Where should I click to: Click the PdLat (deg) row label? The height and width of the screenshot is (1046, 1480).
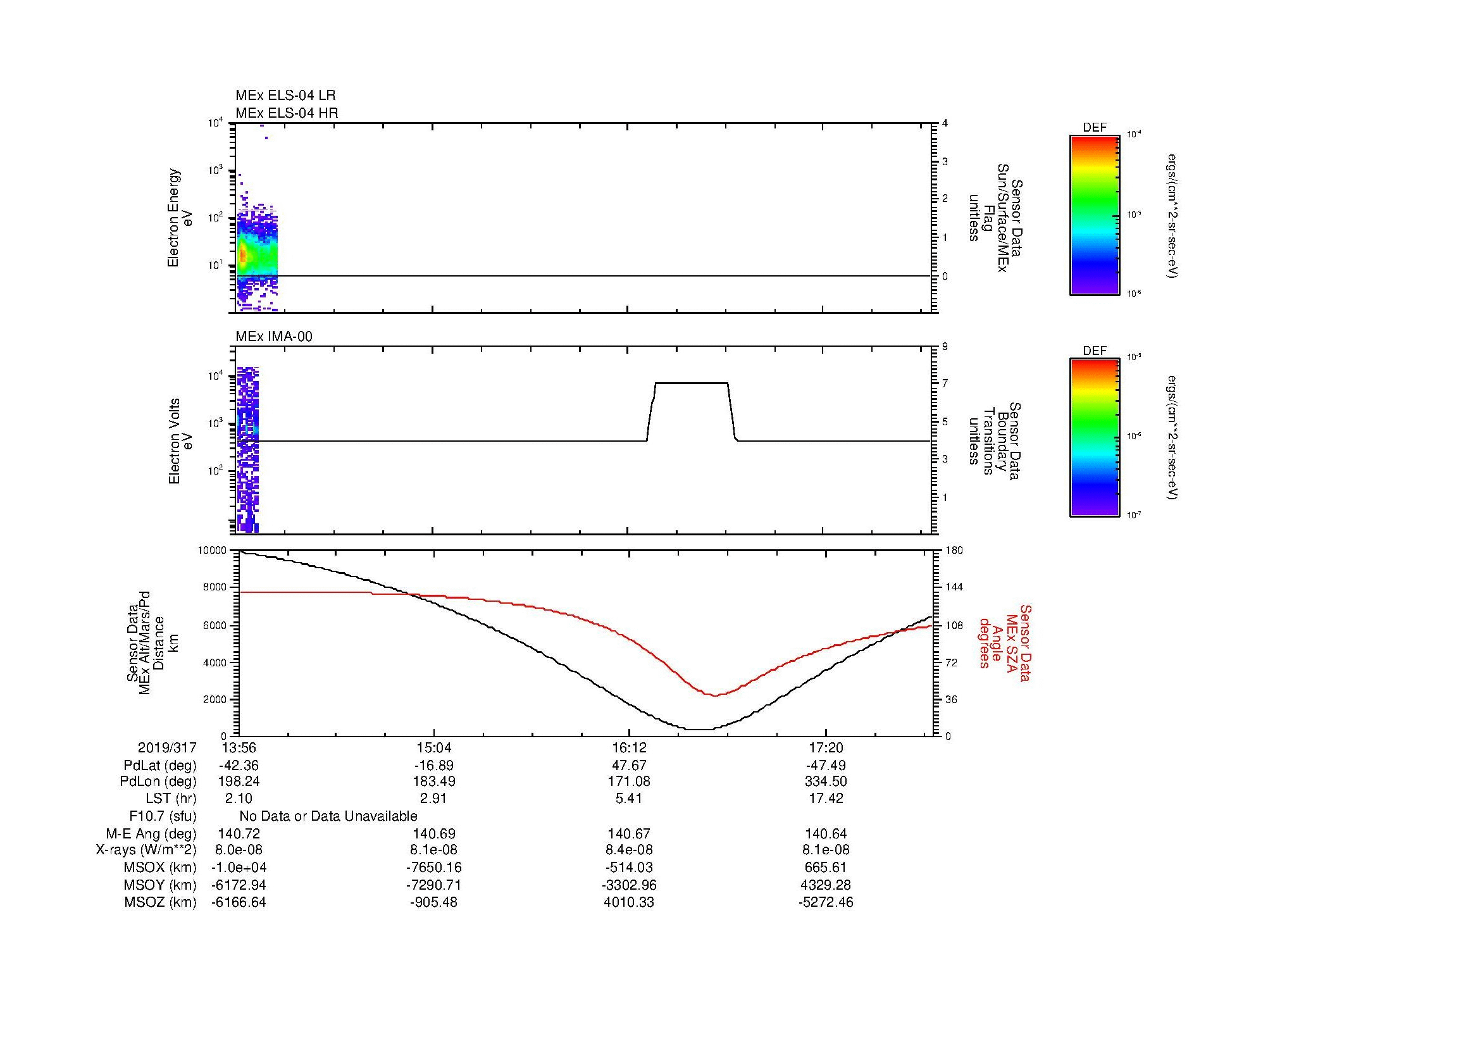160,766
